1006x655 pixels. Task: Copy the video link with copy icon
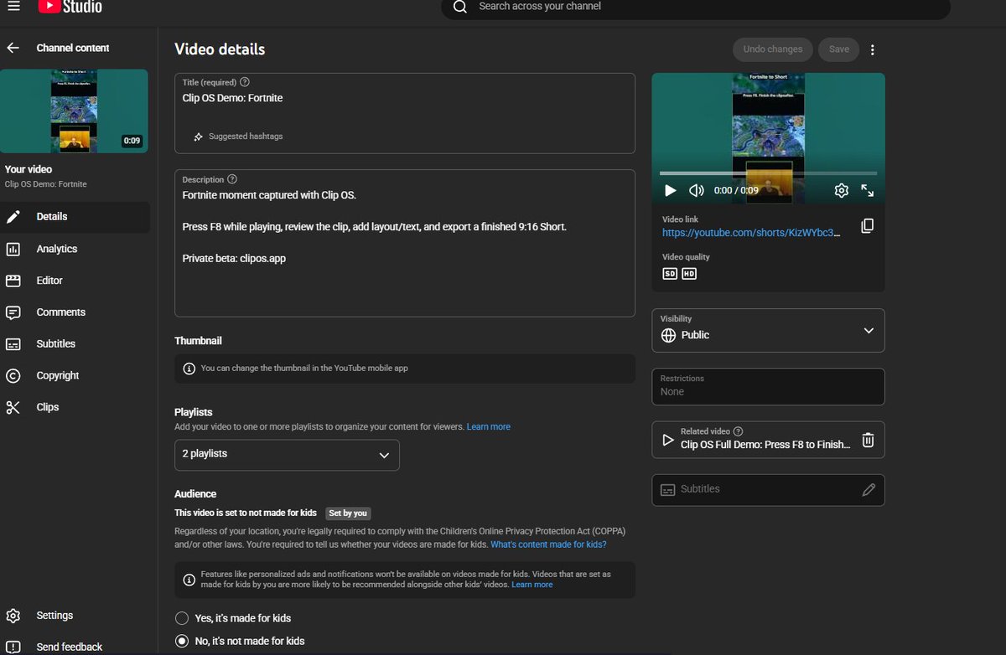pyautogui.click(x=868, y=225)
